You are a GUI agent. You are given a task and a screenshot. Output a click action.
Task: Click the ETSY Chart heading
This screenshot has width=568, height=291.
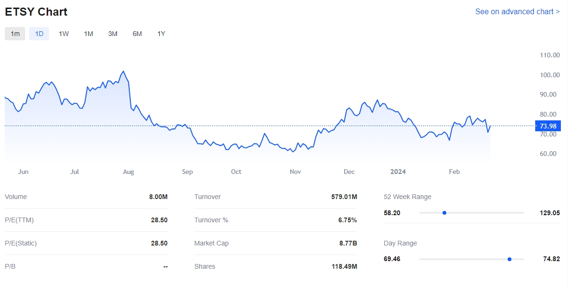36,12
